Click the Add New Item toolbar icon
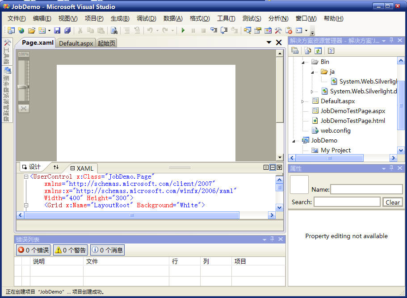This screenshot has width=407, height=298. (x=42, y=30)
